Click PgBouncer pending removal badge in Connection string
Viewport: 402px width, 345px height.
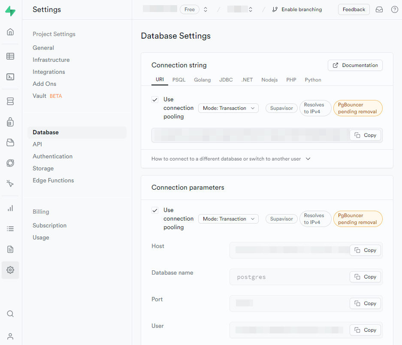coord(358,108)
